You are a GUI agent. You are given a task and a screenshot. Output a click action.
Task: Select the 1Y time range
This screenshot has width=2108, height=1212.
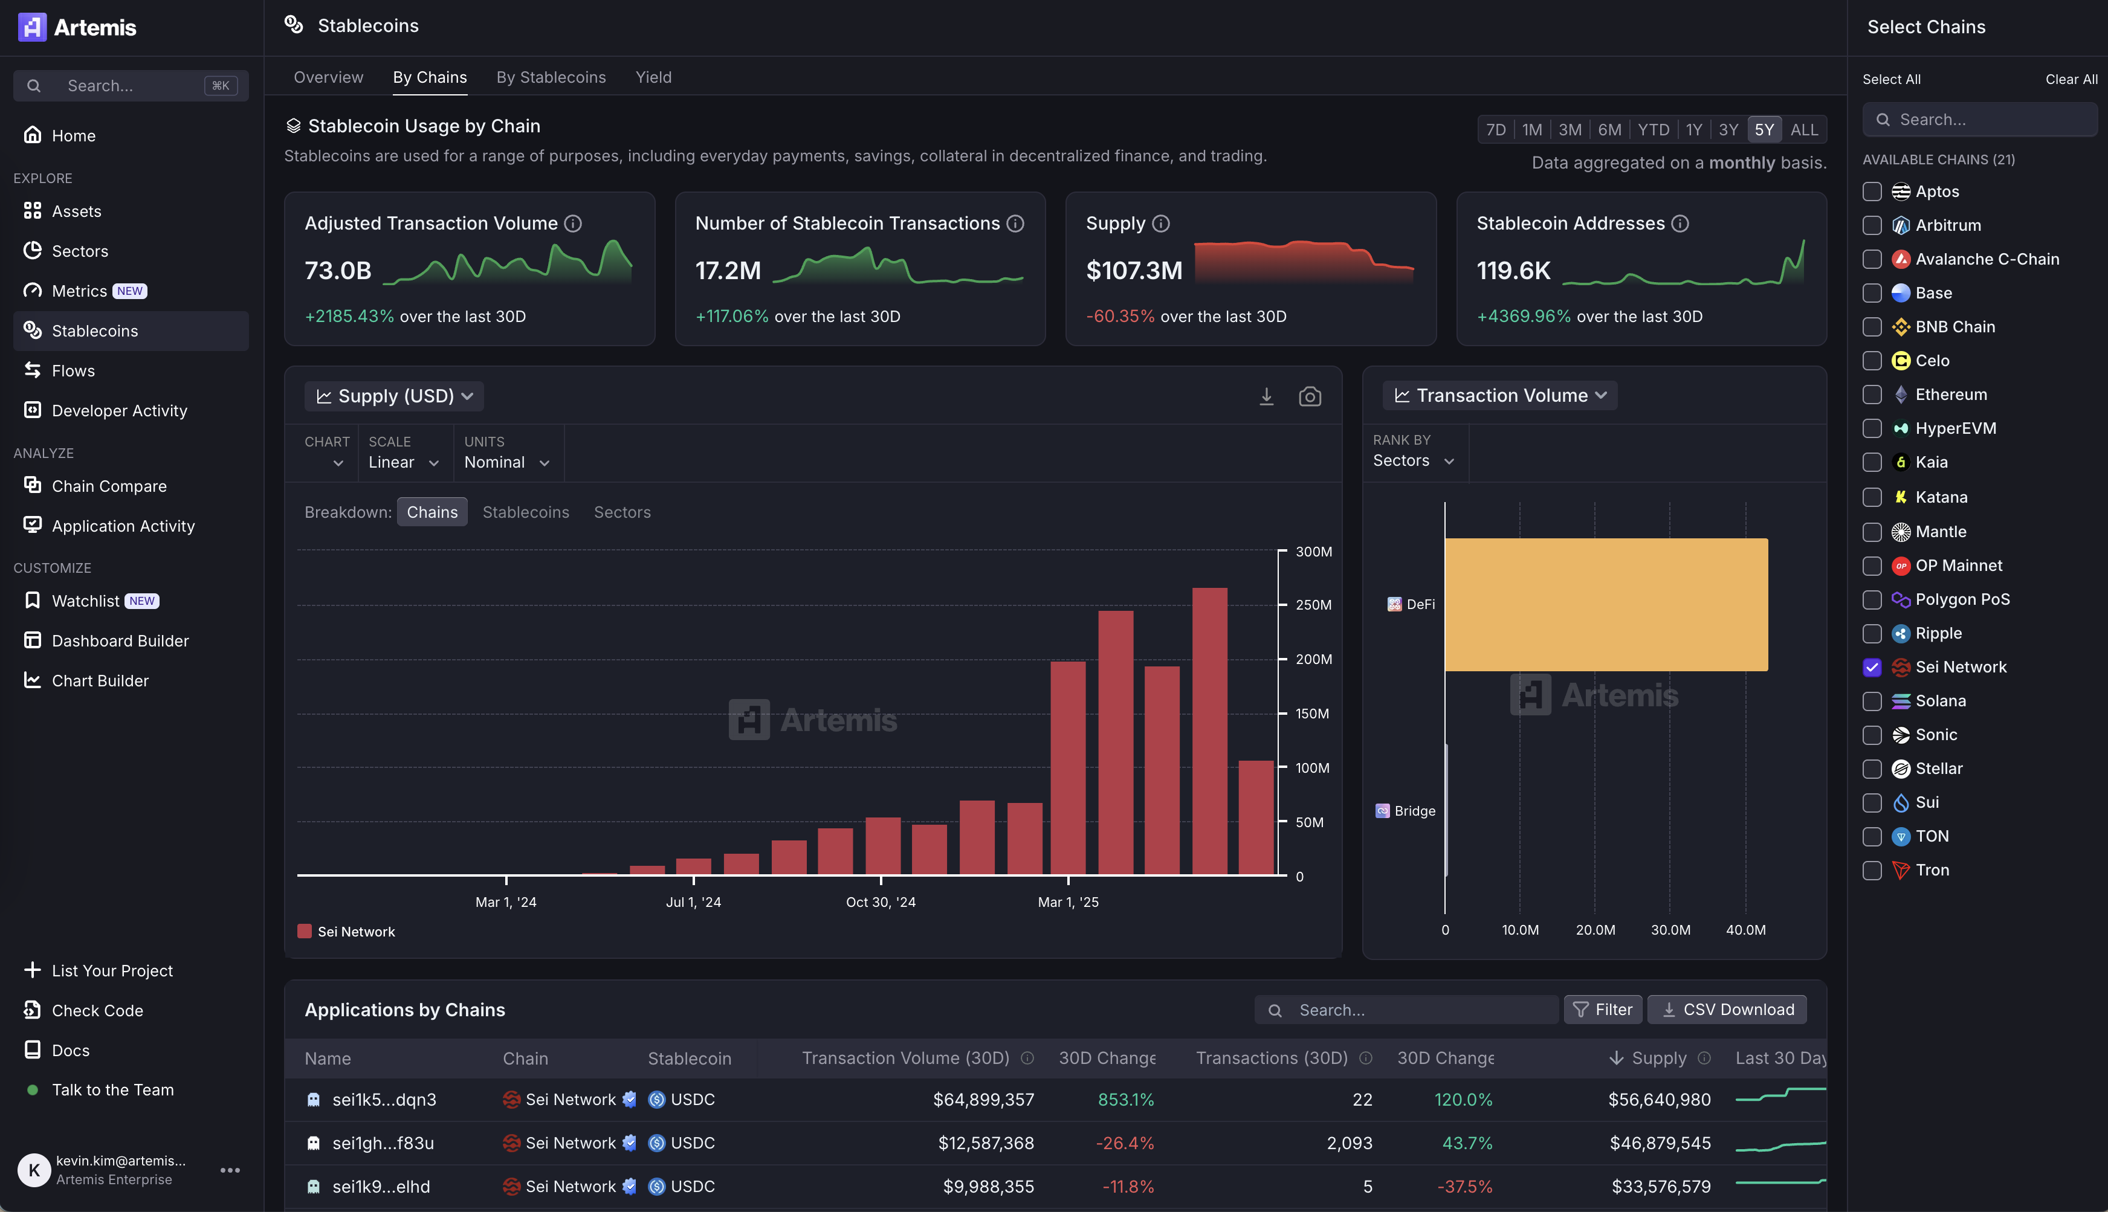pos(1694,130)
